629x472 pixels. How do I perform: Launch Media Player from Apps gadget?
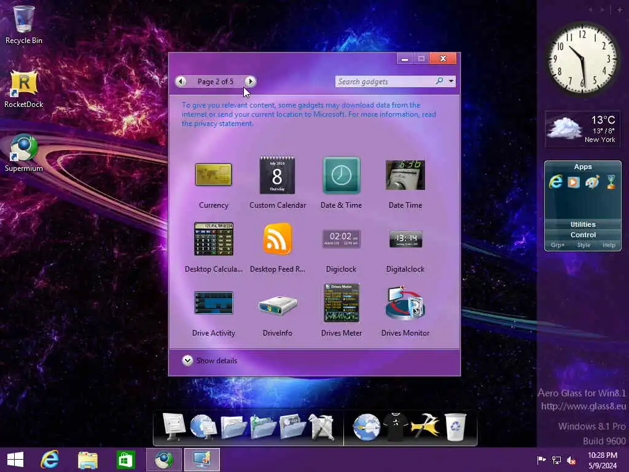click(574, 182)
